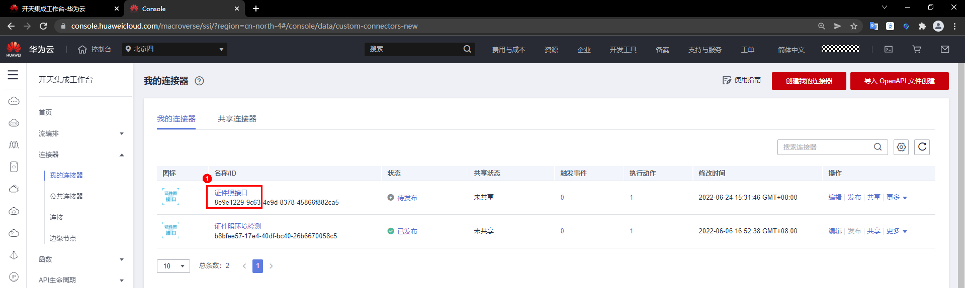Screen dimensions: 965x288
Task: Open the 使用指南 guide link
Action: (x=741, y=80)
